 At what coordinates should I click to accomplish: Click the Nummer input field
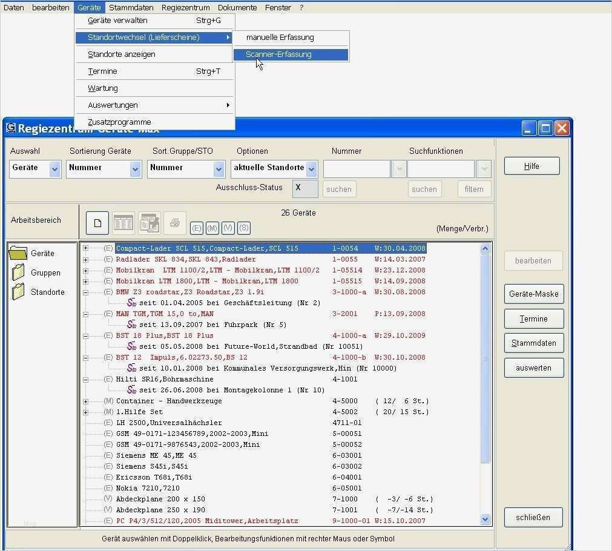click(x=357, y=169)
